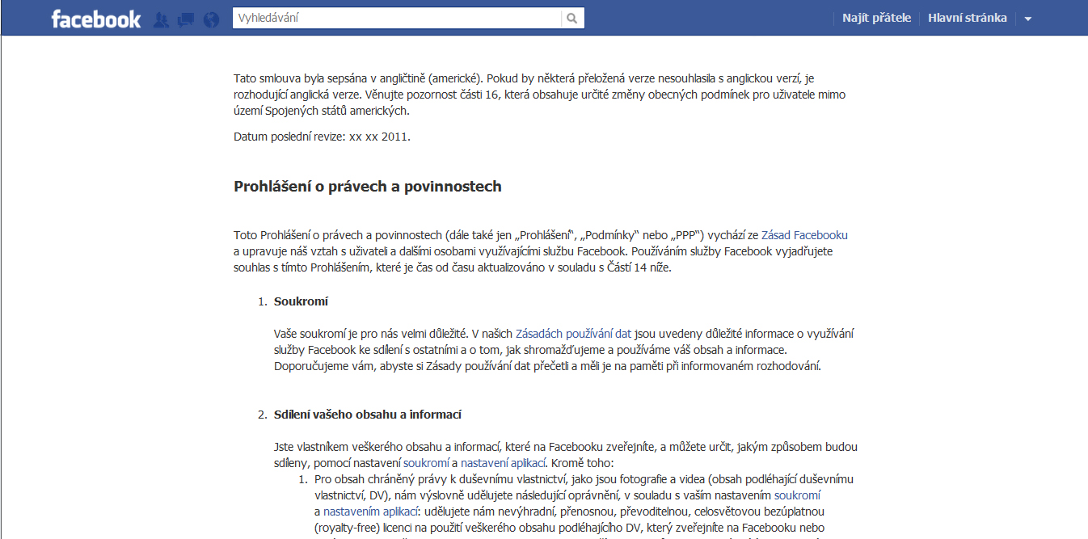Show notifications via the globe icon
This screenshot has height=539, width=1088.
211,19
